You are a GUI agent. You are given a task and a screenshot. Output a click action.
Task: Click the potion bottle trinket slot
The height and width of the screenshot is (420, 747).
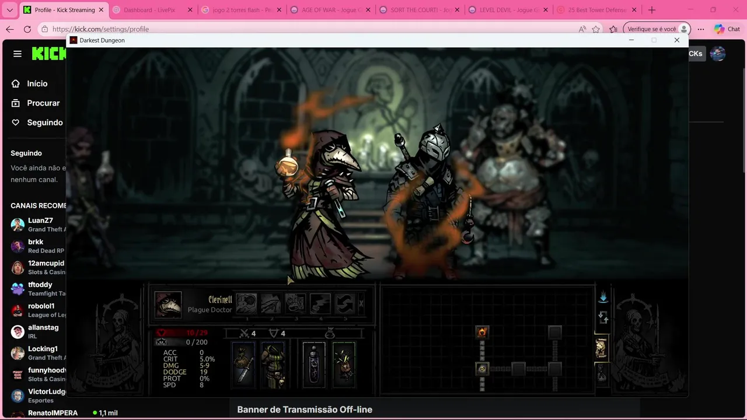(x=314, y=364)
